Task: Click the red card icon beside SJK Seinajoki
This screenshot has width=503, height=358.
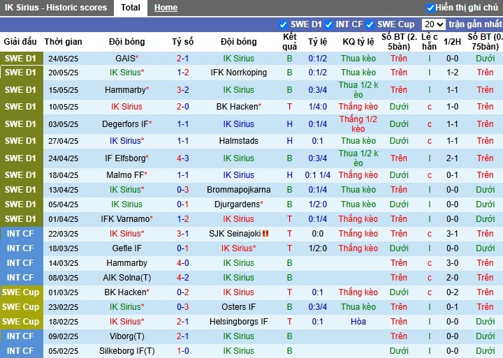Action: pos(267,234)
